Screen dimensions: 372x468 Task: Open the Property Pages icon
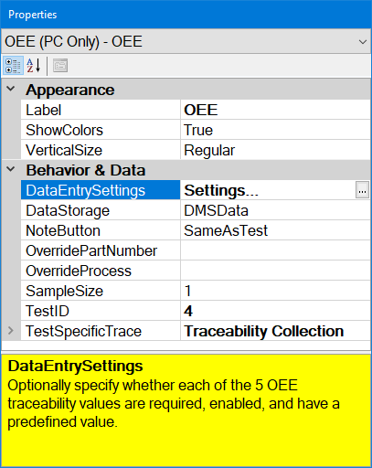60,66
